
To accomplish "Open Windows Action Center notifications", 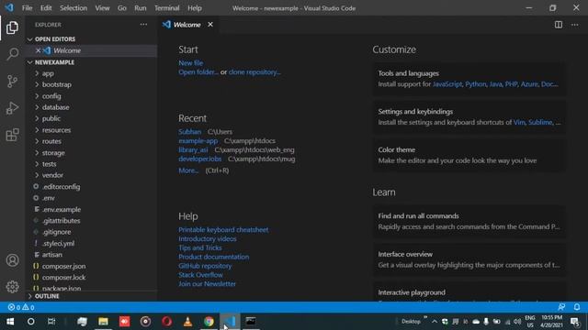I will point(574,322).
